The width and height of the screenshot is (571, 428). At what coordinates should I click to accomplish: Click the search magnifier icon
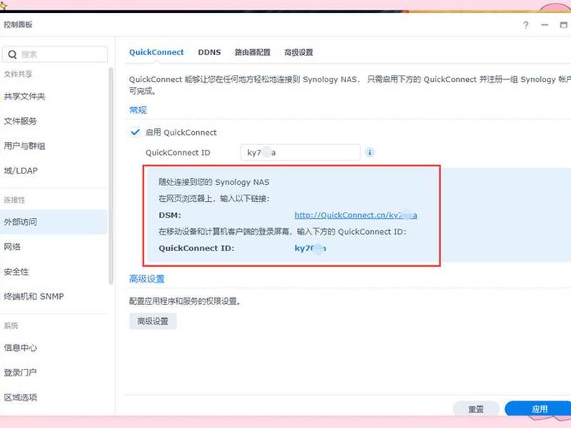12,55
